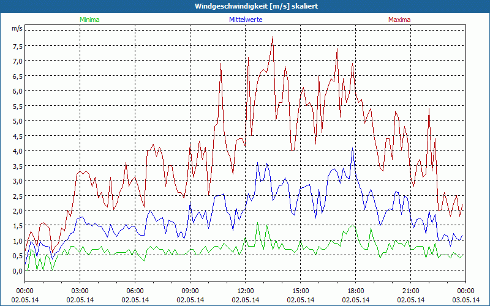Click the 12:00 time axis label

pyautogui.click(x=246, y=291)
